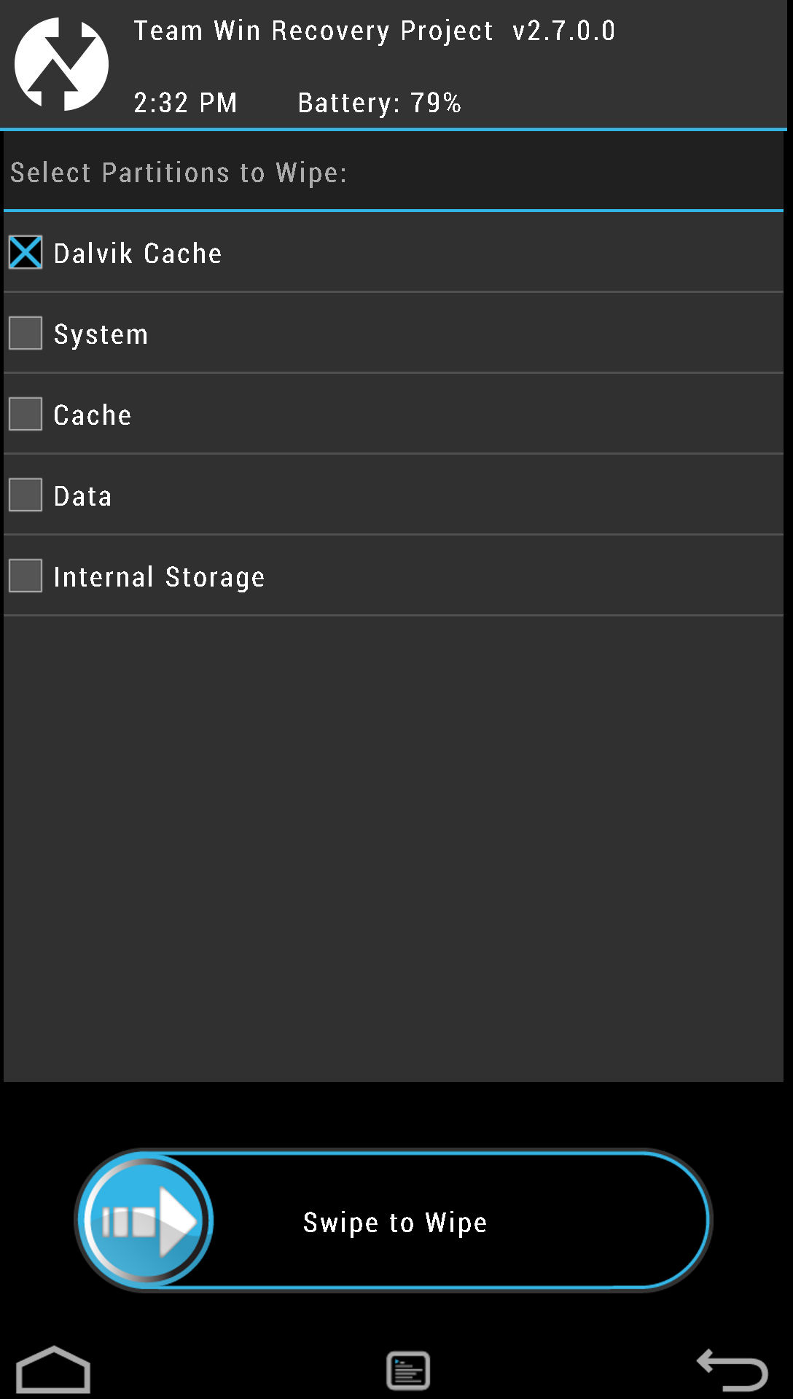Check the System partition checkbox

[x=26, y=334]
